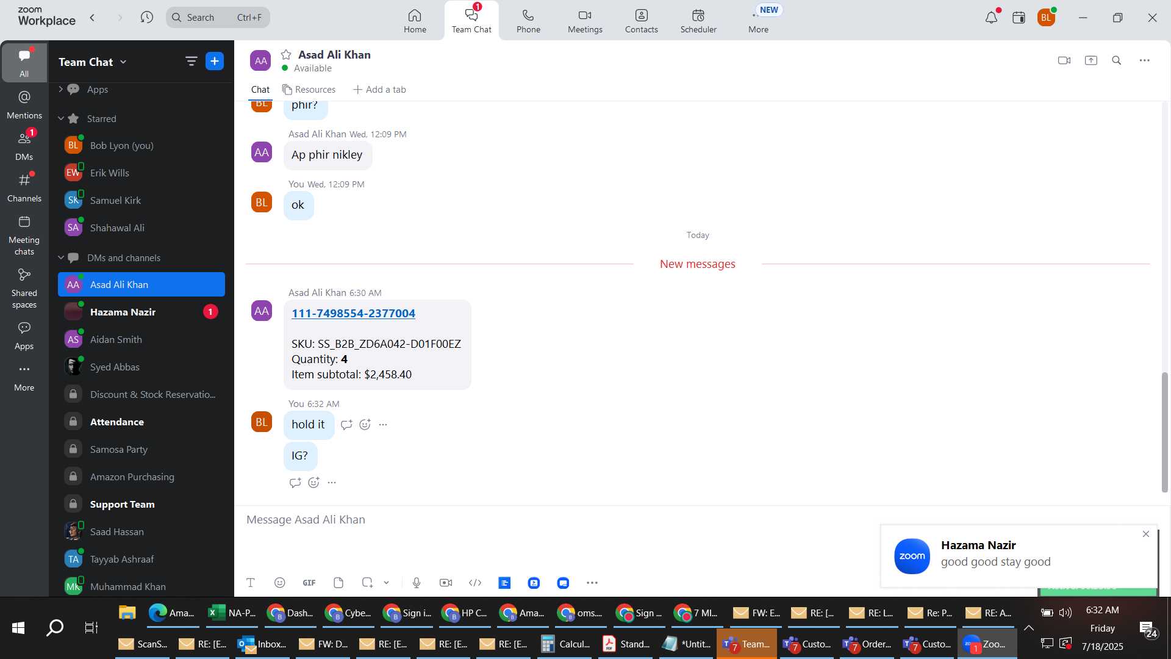Switch to the Meetings tab
Image resolution: width=1171 pixels, height=659 pixels.
tap(585, 21)
